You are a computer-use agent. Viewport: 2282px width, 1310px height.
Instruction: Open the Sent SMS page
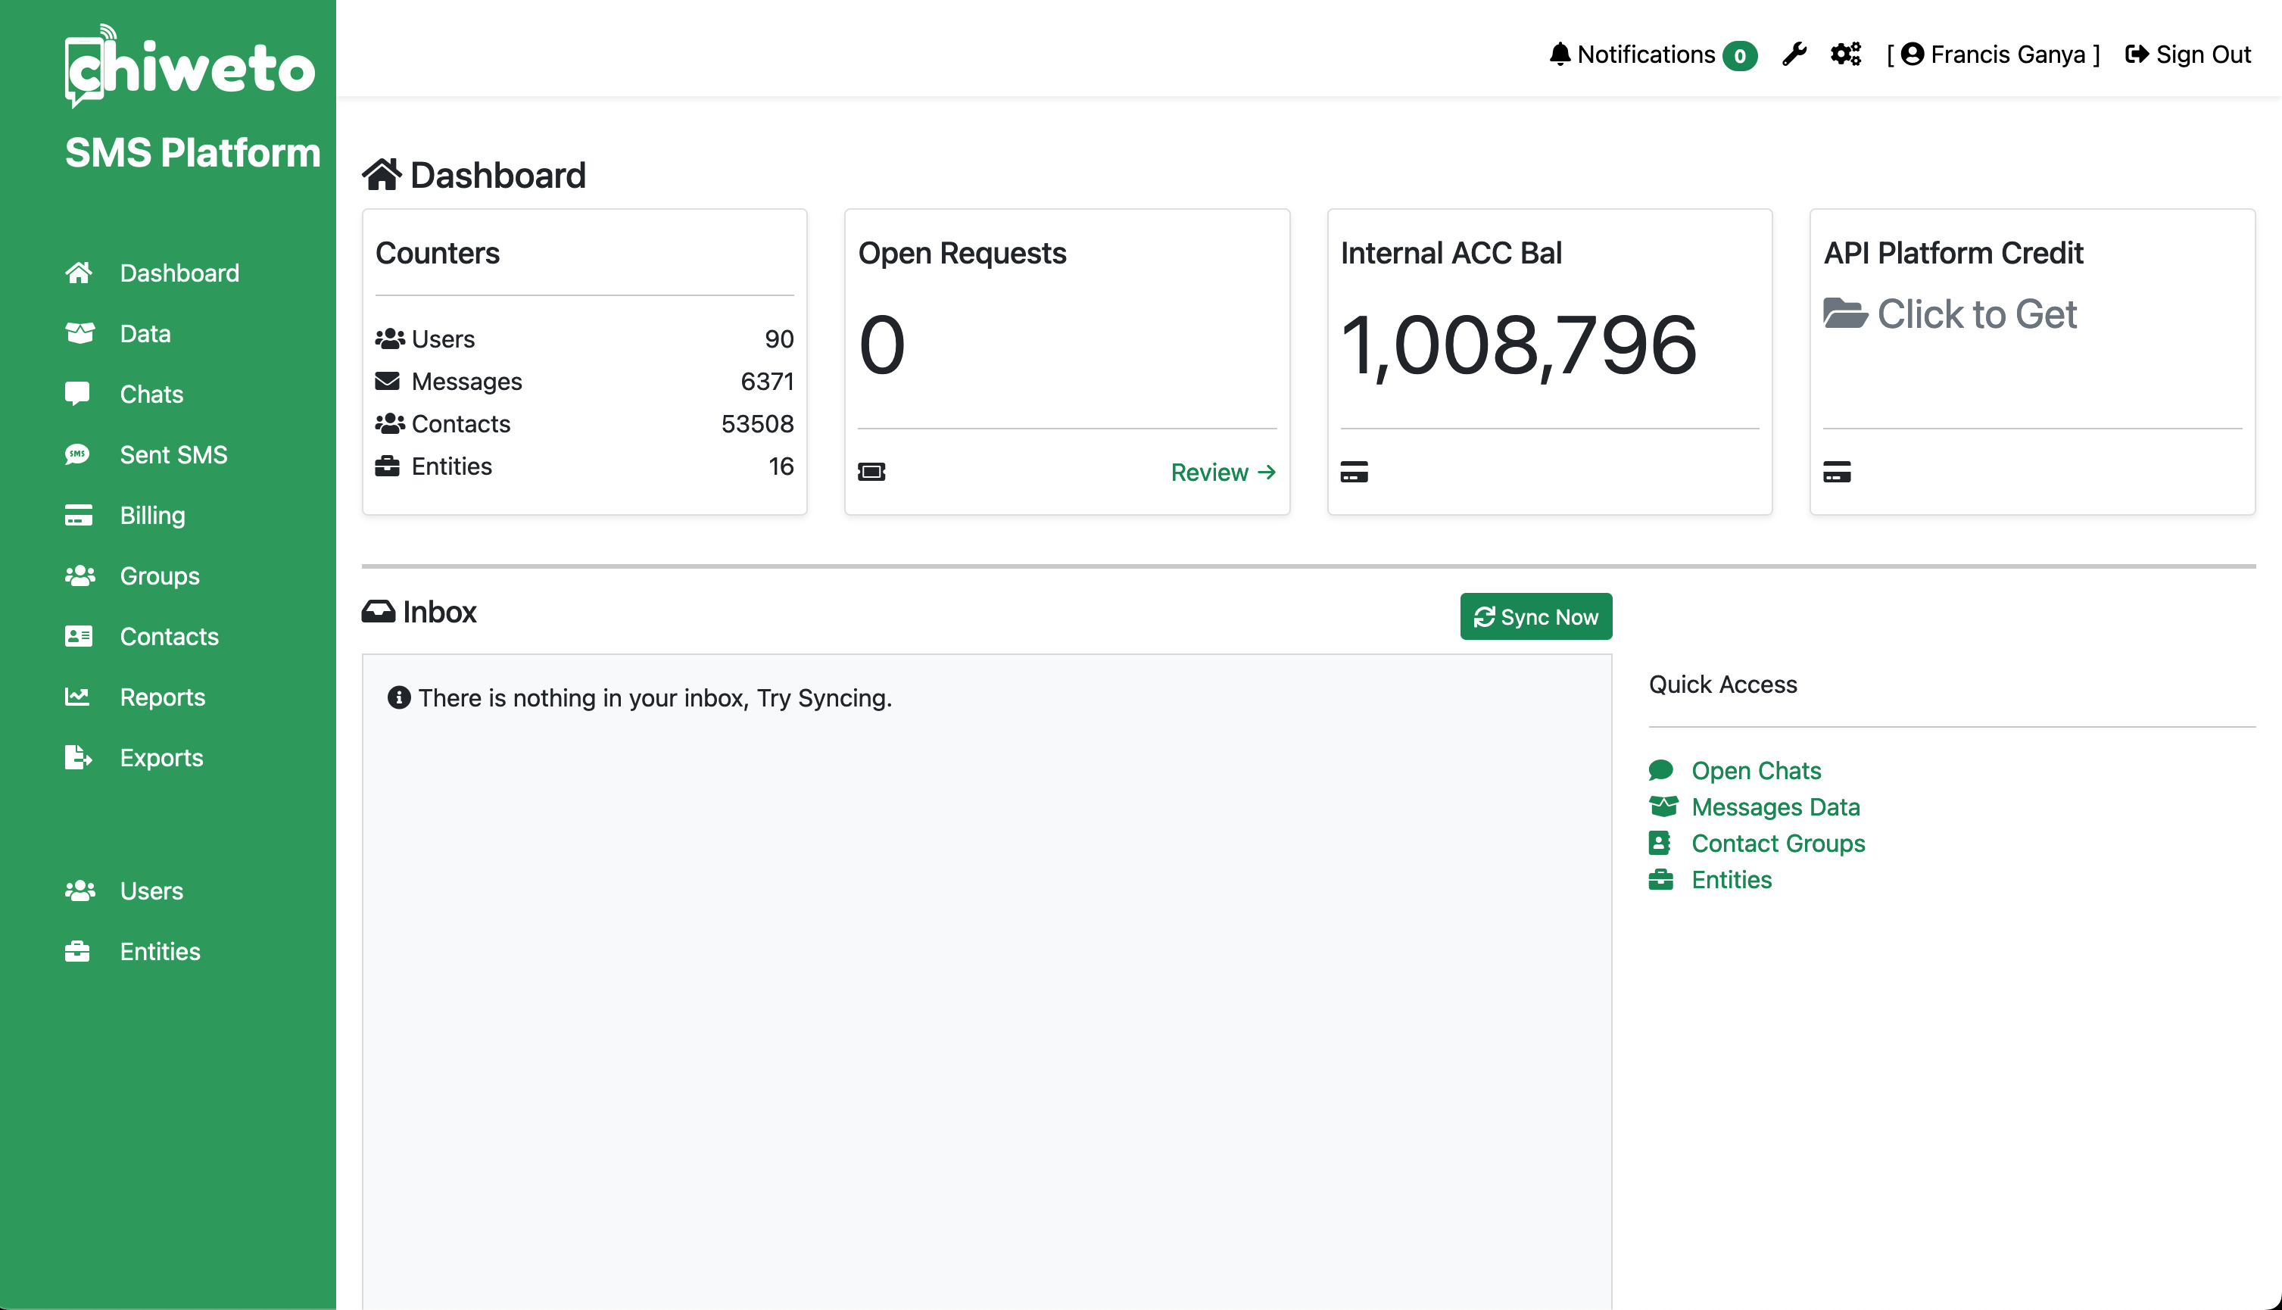pyautogui.click(x=174, y=454)
